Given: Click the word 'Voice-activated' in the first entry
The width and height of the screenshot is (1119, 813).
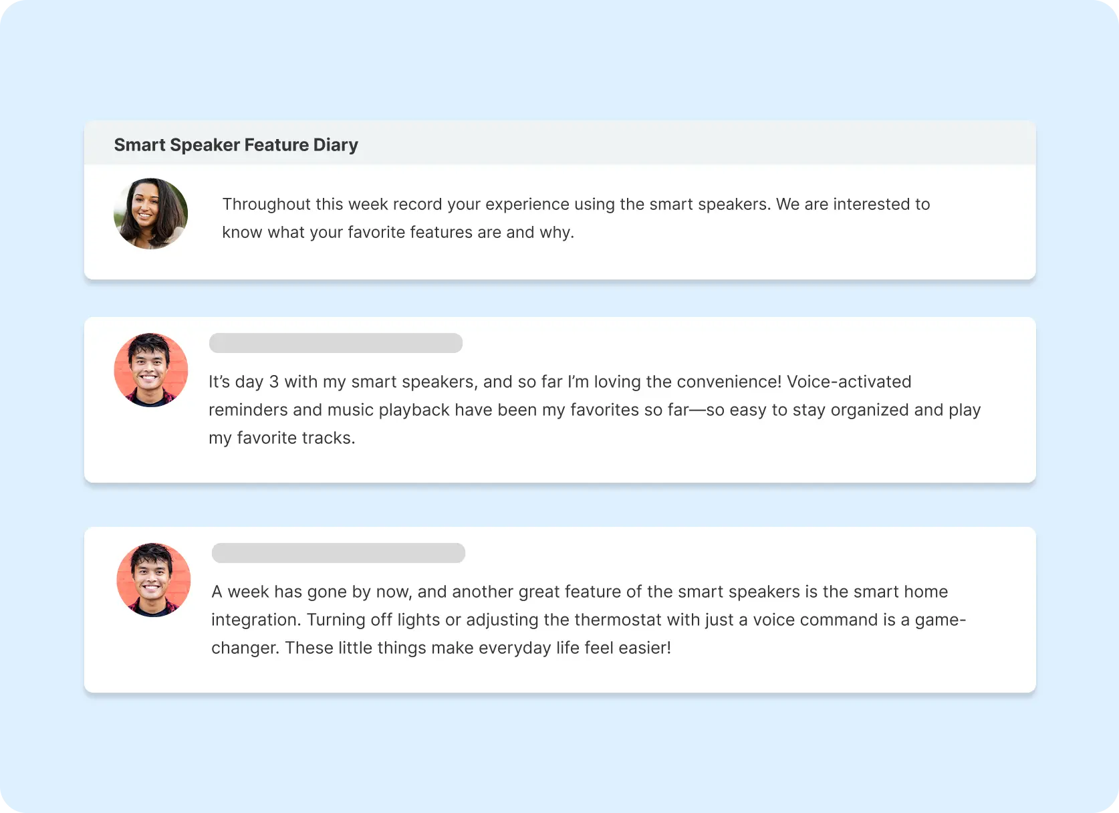Looking at the screenshot, I should pyautogui.click(x=849, y=382).
